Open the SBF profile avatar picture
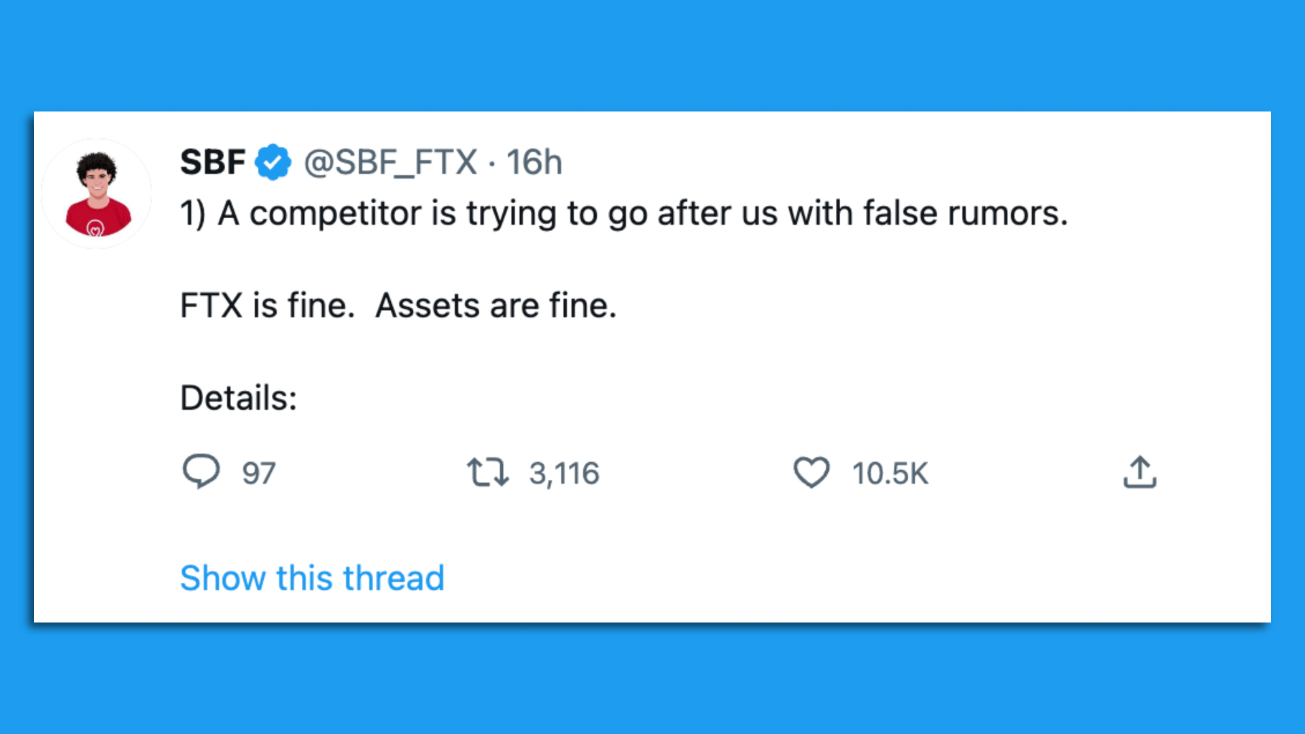Screen dimensions: 1305x734 97,194
